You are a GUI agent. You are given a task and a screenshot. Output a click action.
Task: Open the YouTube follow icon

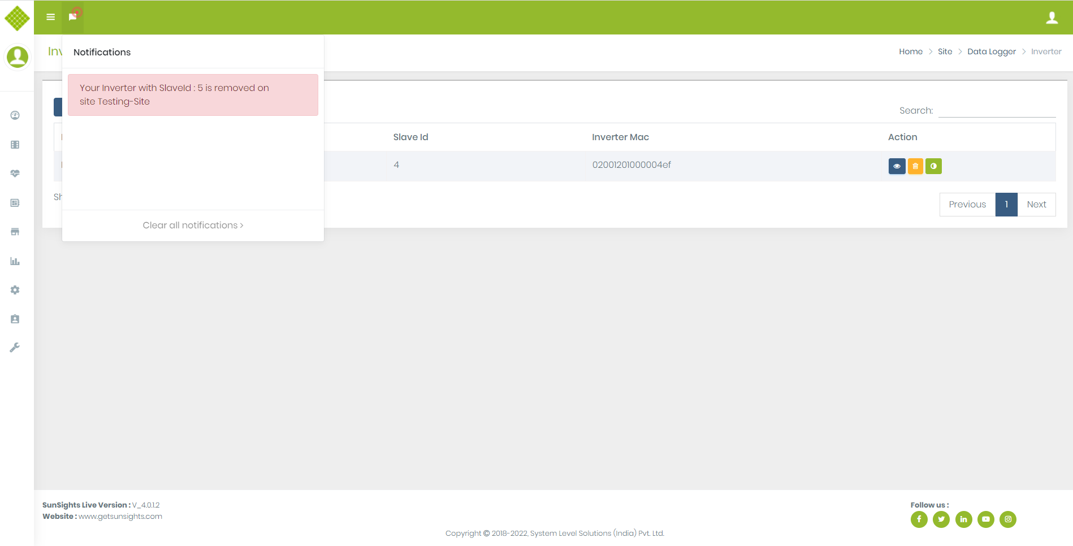point(985,519)
